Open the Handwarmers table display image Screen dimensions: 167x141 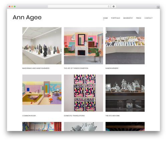(125, 46)
